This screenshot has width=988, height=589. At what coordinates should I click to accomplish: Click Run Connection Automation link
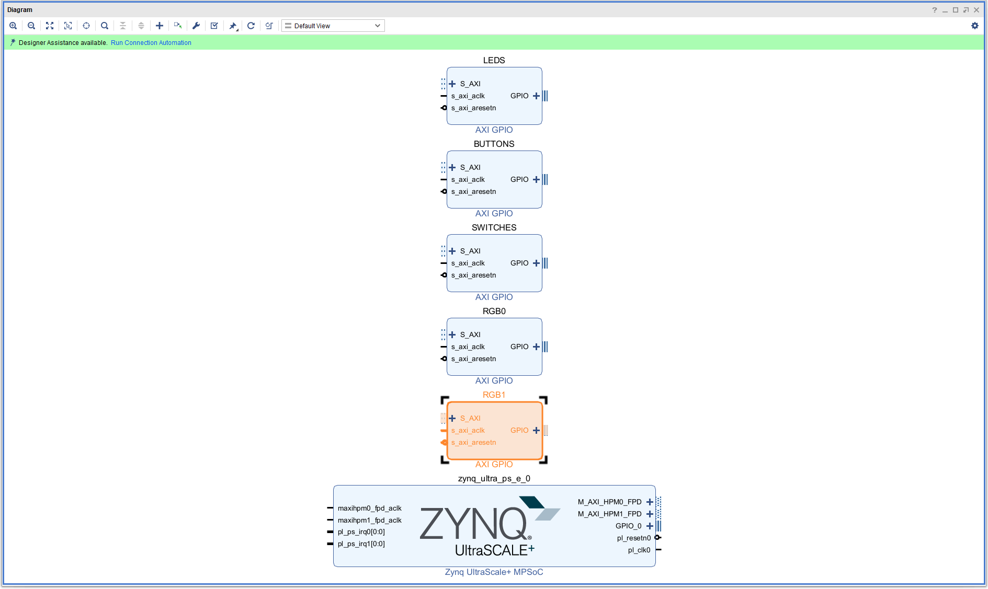[151, 43]
